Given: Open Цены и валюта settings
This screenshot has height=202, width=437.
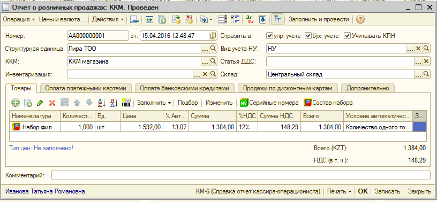Looking at the screenshot, I should [x=62, y=19].
